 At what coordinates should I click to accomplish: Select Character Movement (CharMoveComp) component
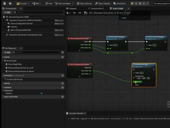coord(26,35)
